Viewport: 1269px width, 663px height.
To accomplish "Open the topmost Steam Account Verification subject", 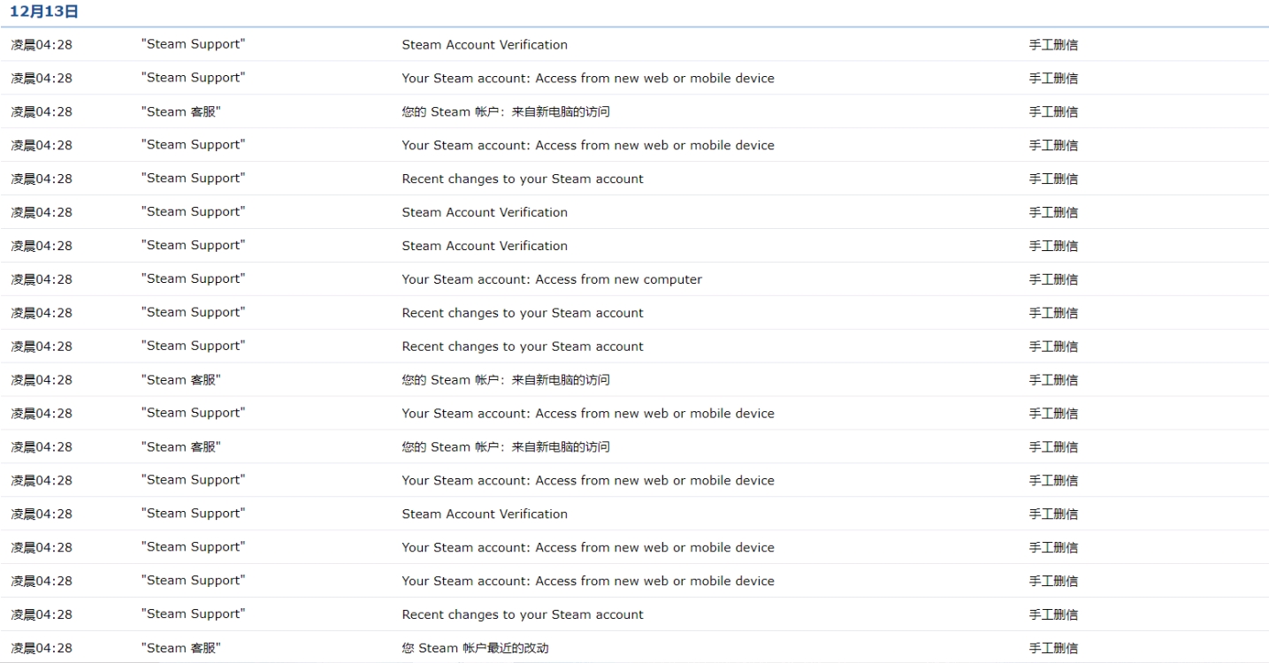I will (x=485, y=45).
